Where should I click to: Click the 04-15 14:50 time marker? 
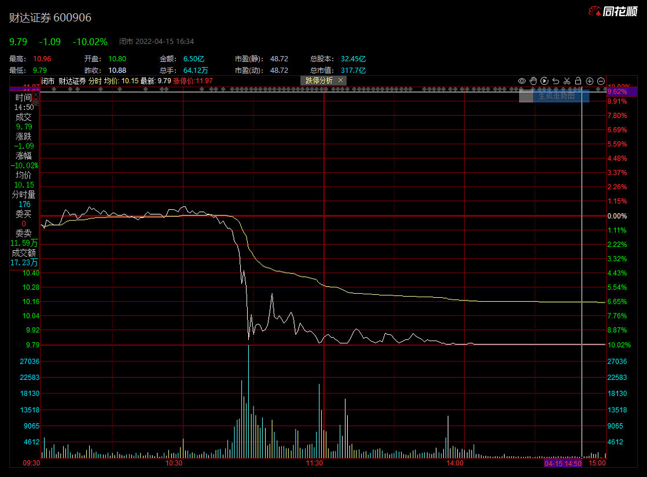pos(563,463)
